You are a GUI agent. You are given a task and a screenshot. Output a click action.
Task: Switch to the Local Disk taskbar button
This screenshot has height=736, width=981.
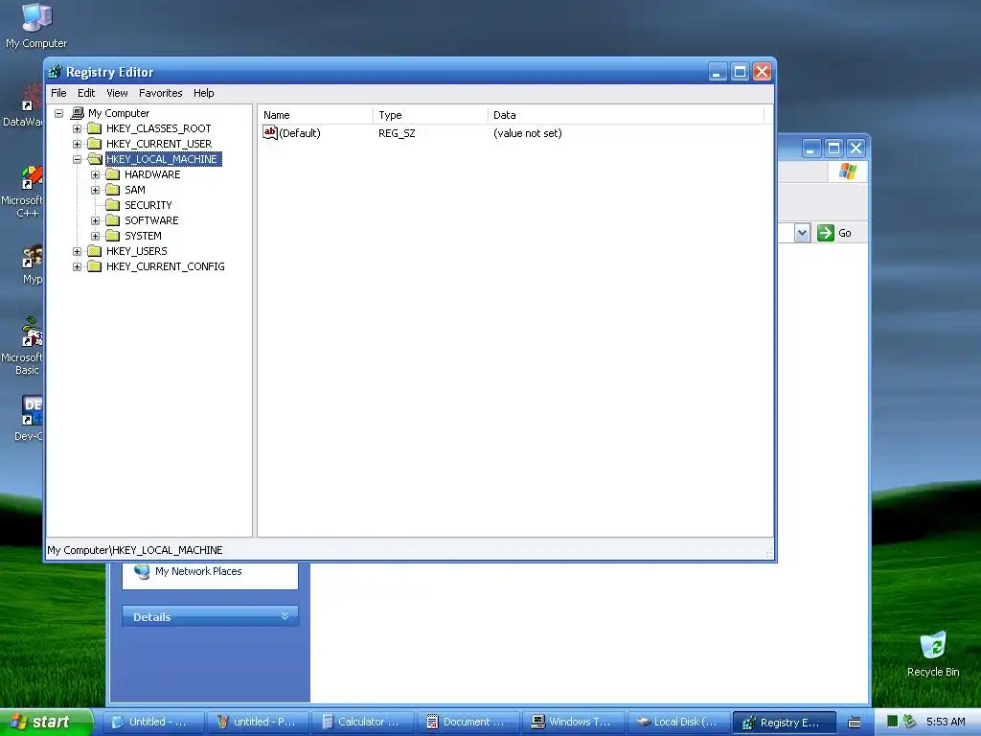point(679,723)
